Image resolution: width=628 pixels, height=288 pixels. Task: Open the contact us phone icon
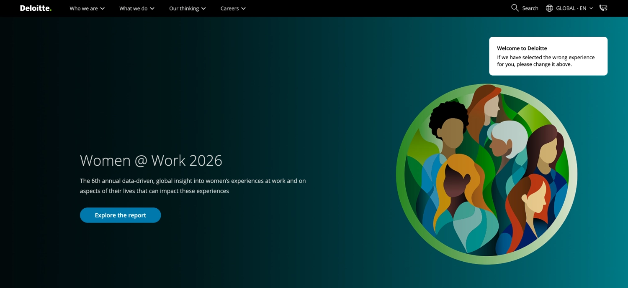[x=603, y=8]
